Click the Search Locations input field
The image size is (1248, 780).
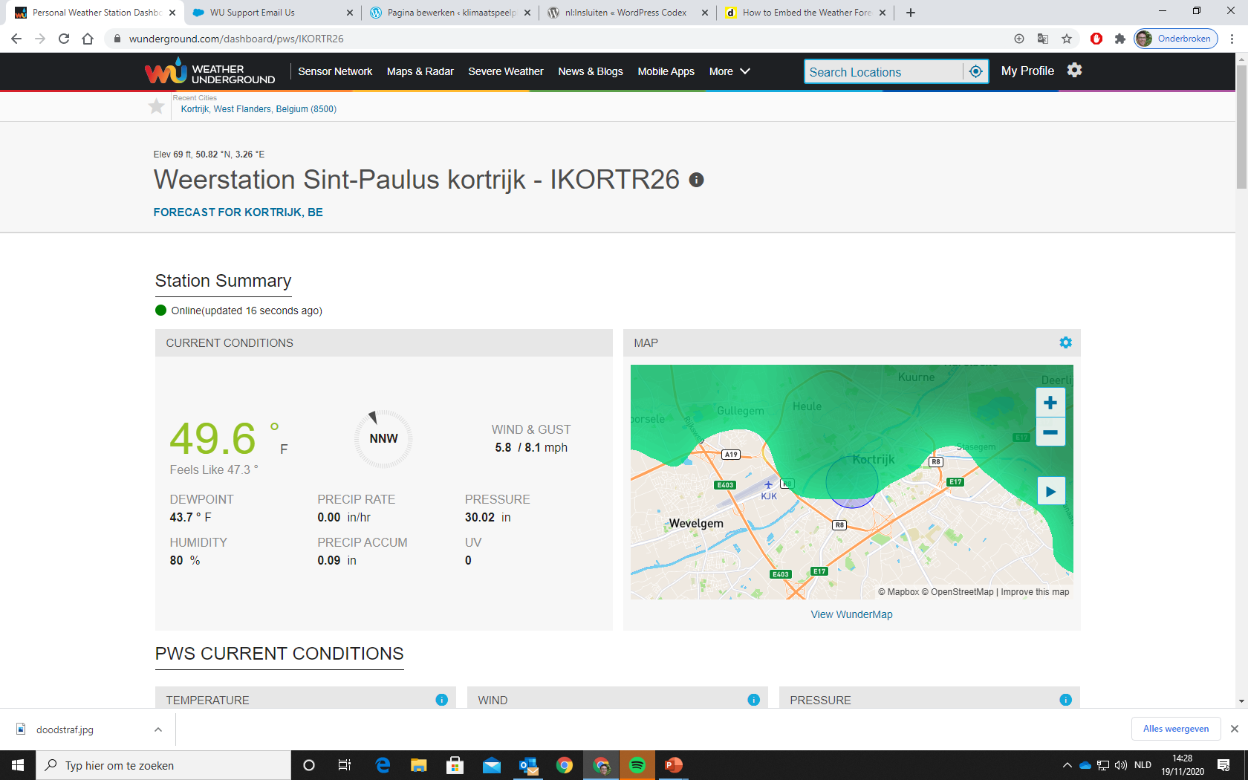coord(883,72)
